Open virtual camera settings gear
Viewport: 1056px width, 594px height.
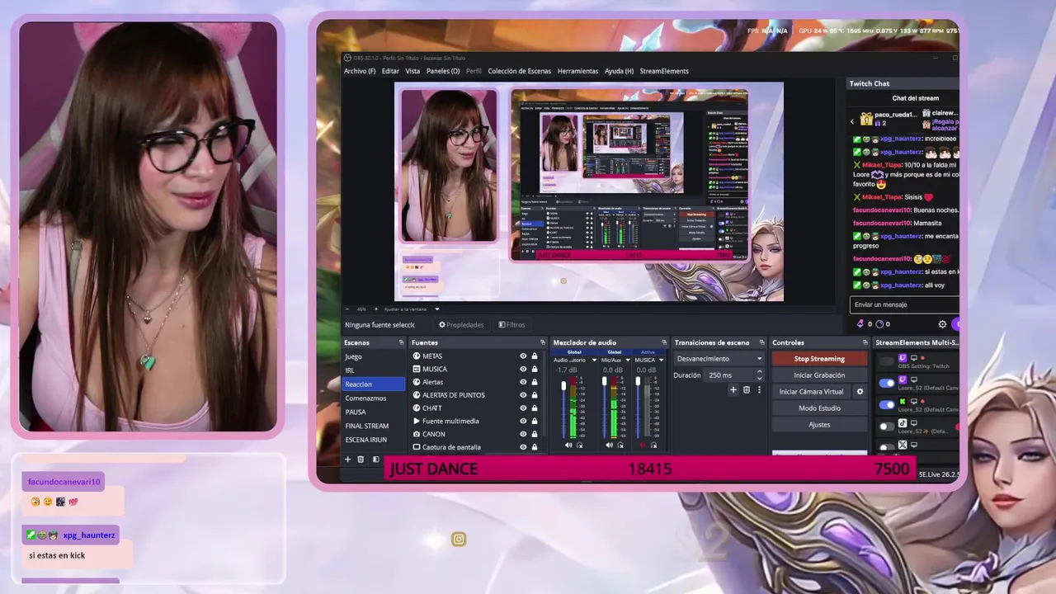860,392
